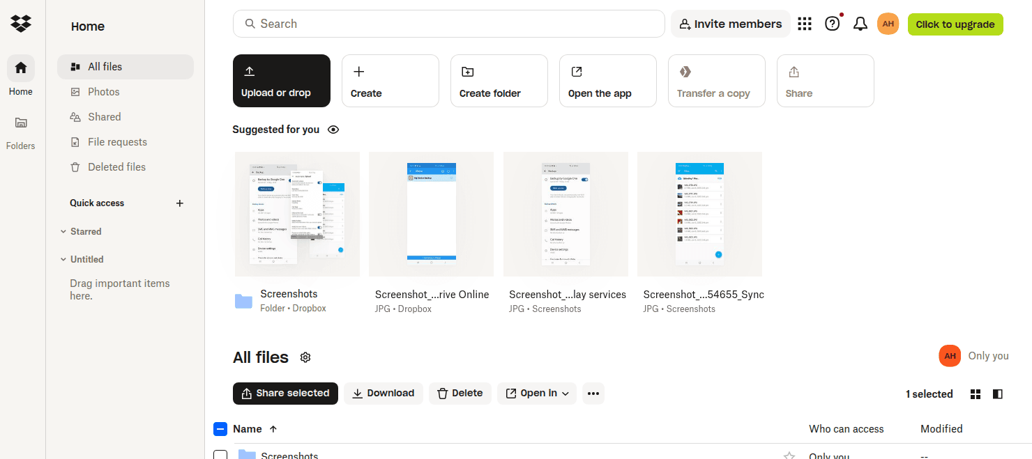Open the AH account avatar in header
The height and width of the screenshot is (459, 1032).
[888, 24]
